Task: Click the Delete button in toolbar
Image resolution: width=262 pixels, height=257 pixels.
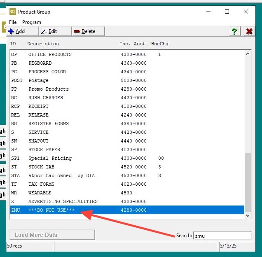Action: pyautogui.click(x=89, y=31)
